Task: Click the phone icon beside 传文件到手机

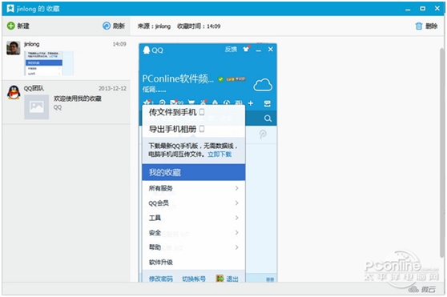Action: (202, 112)
